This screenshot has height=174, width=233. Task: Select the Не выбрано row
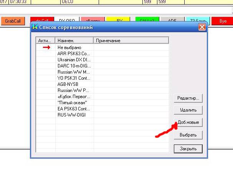pyautogui.click(x=102, y=48)
